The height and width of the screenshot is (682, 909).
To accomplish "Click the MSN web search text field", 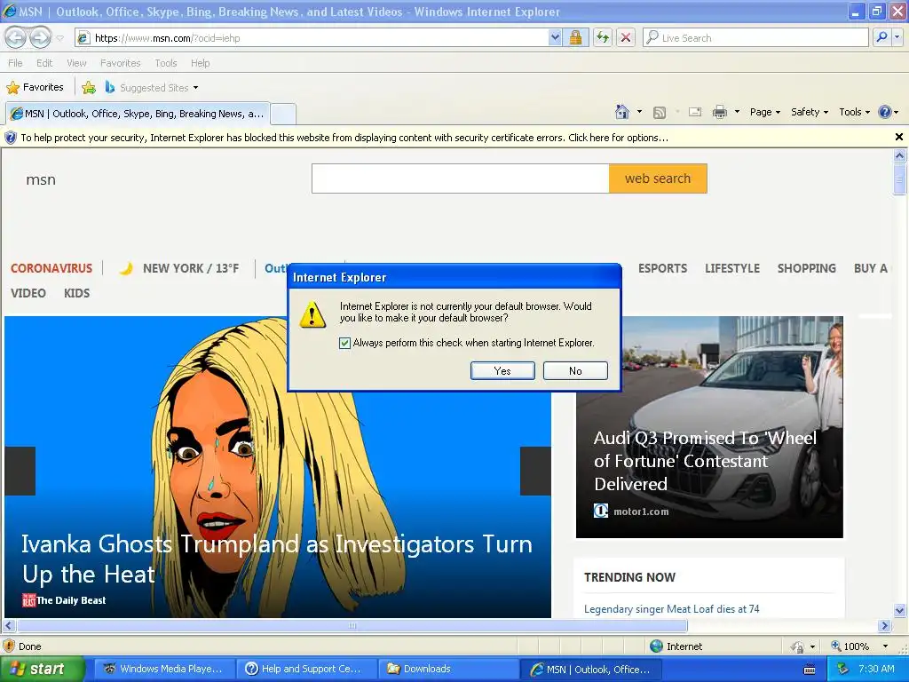I will coord(461,178).
